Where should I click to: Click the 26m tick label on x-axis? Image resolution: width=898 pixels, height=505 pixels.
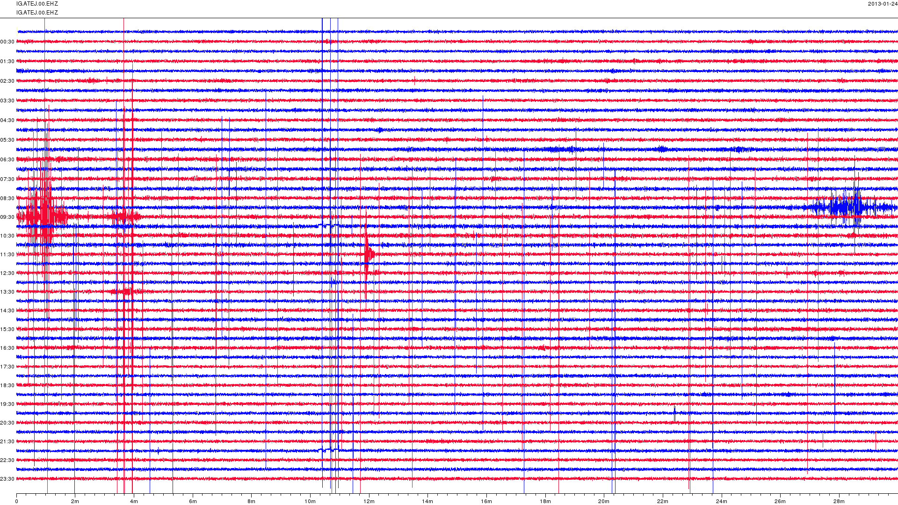coord(780,502)
